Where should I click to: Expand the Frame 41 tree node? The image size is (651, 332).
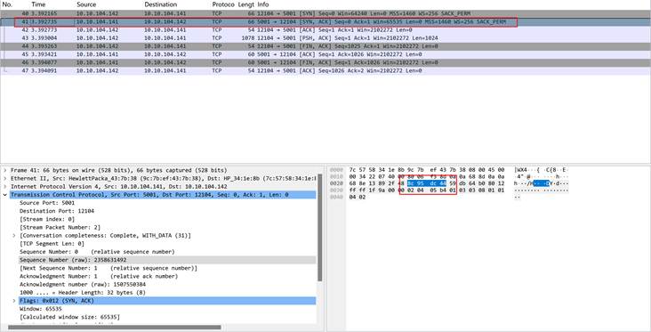tap(5, 170)
